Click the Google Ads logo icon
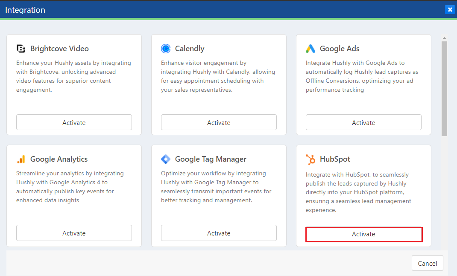The width and height of the screenshot is (457, 276). coord(311,49)
